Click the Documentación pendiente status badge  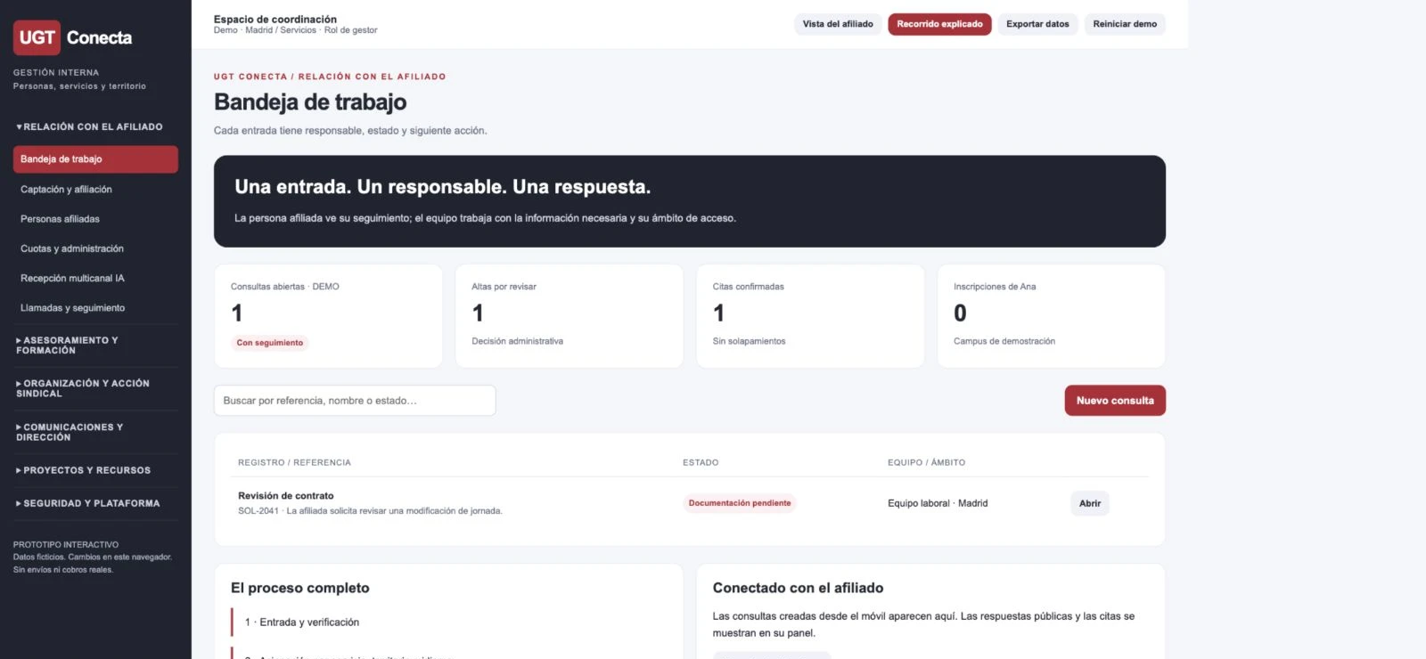[x=740, y=503]
